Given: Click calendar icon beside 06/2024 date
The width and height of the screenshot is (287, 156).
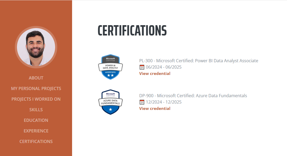Looking at the screenshot, I should [x=142, y=67].
